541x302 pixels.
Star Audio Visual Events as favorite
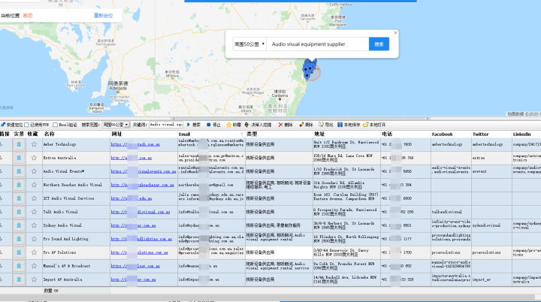(x=34, y=171)
